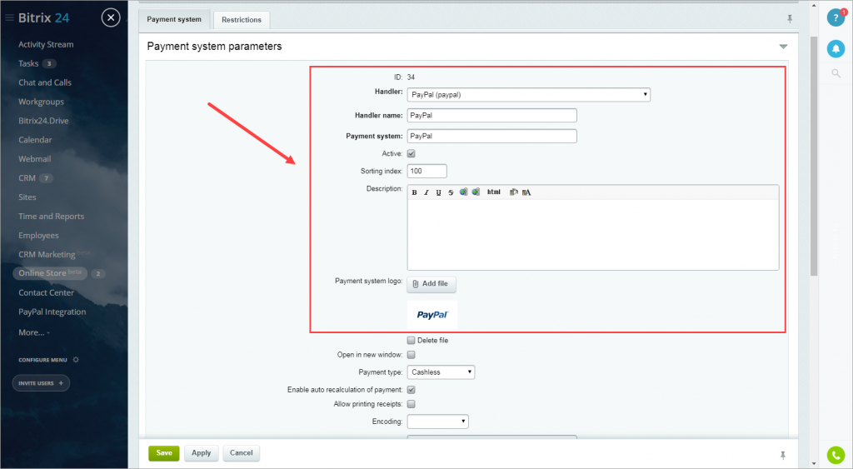This screenshot has height=469, width=853.
Task: Open the Calendar menu item
Action: click(x=35, y=140)
